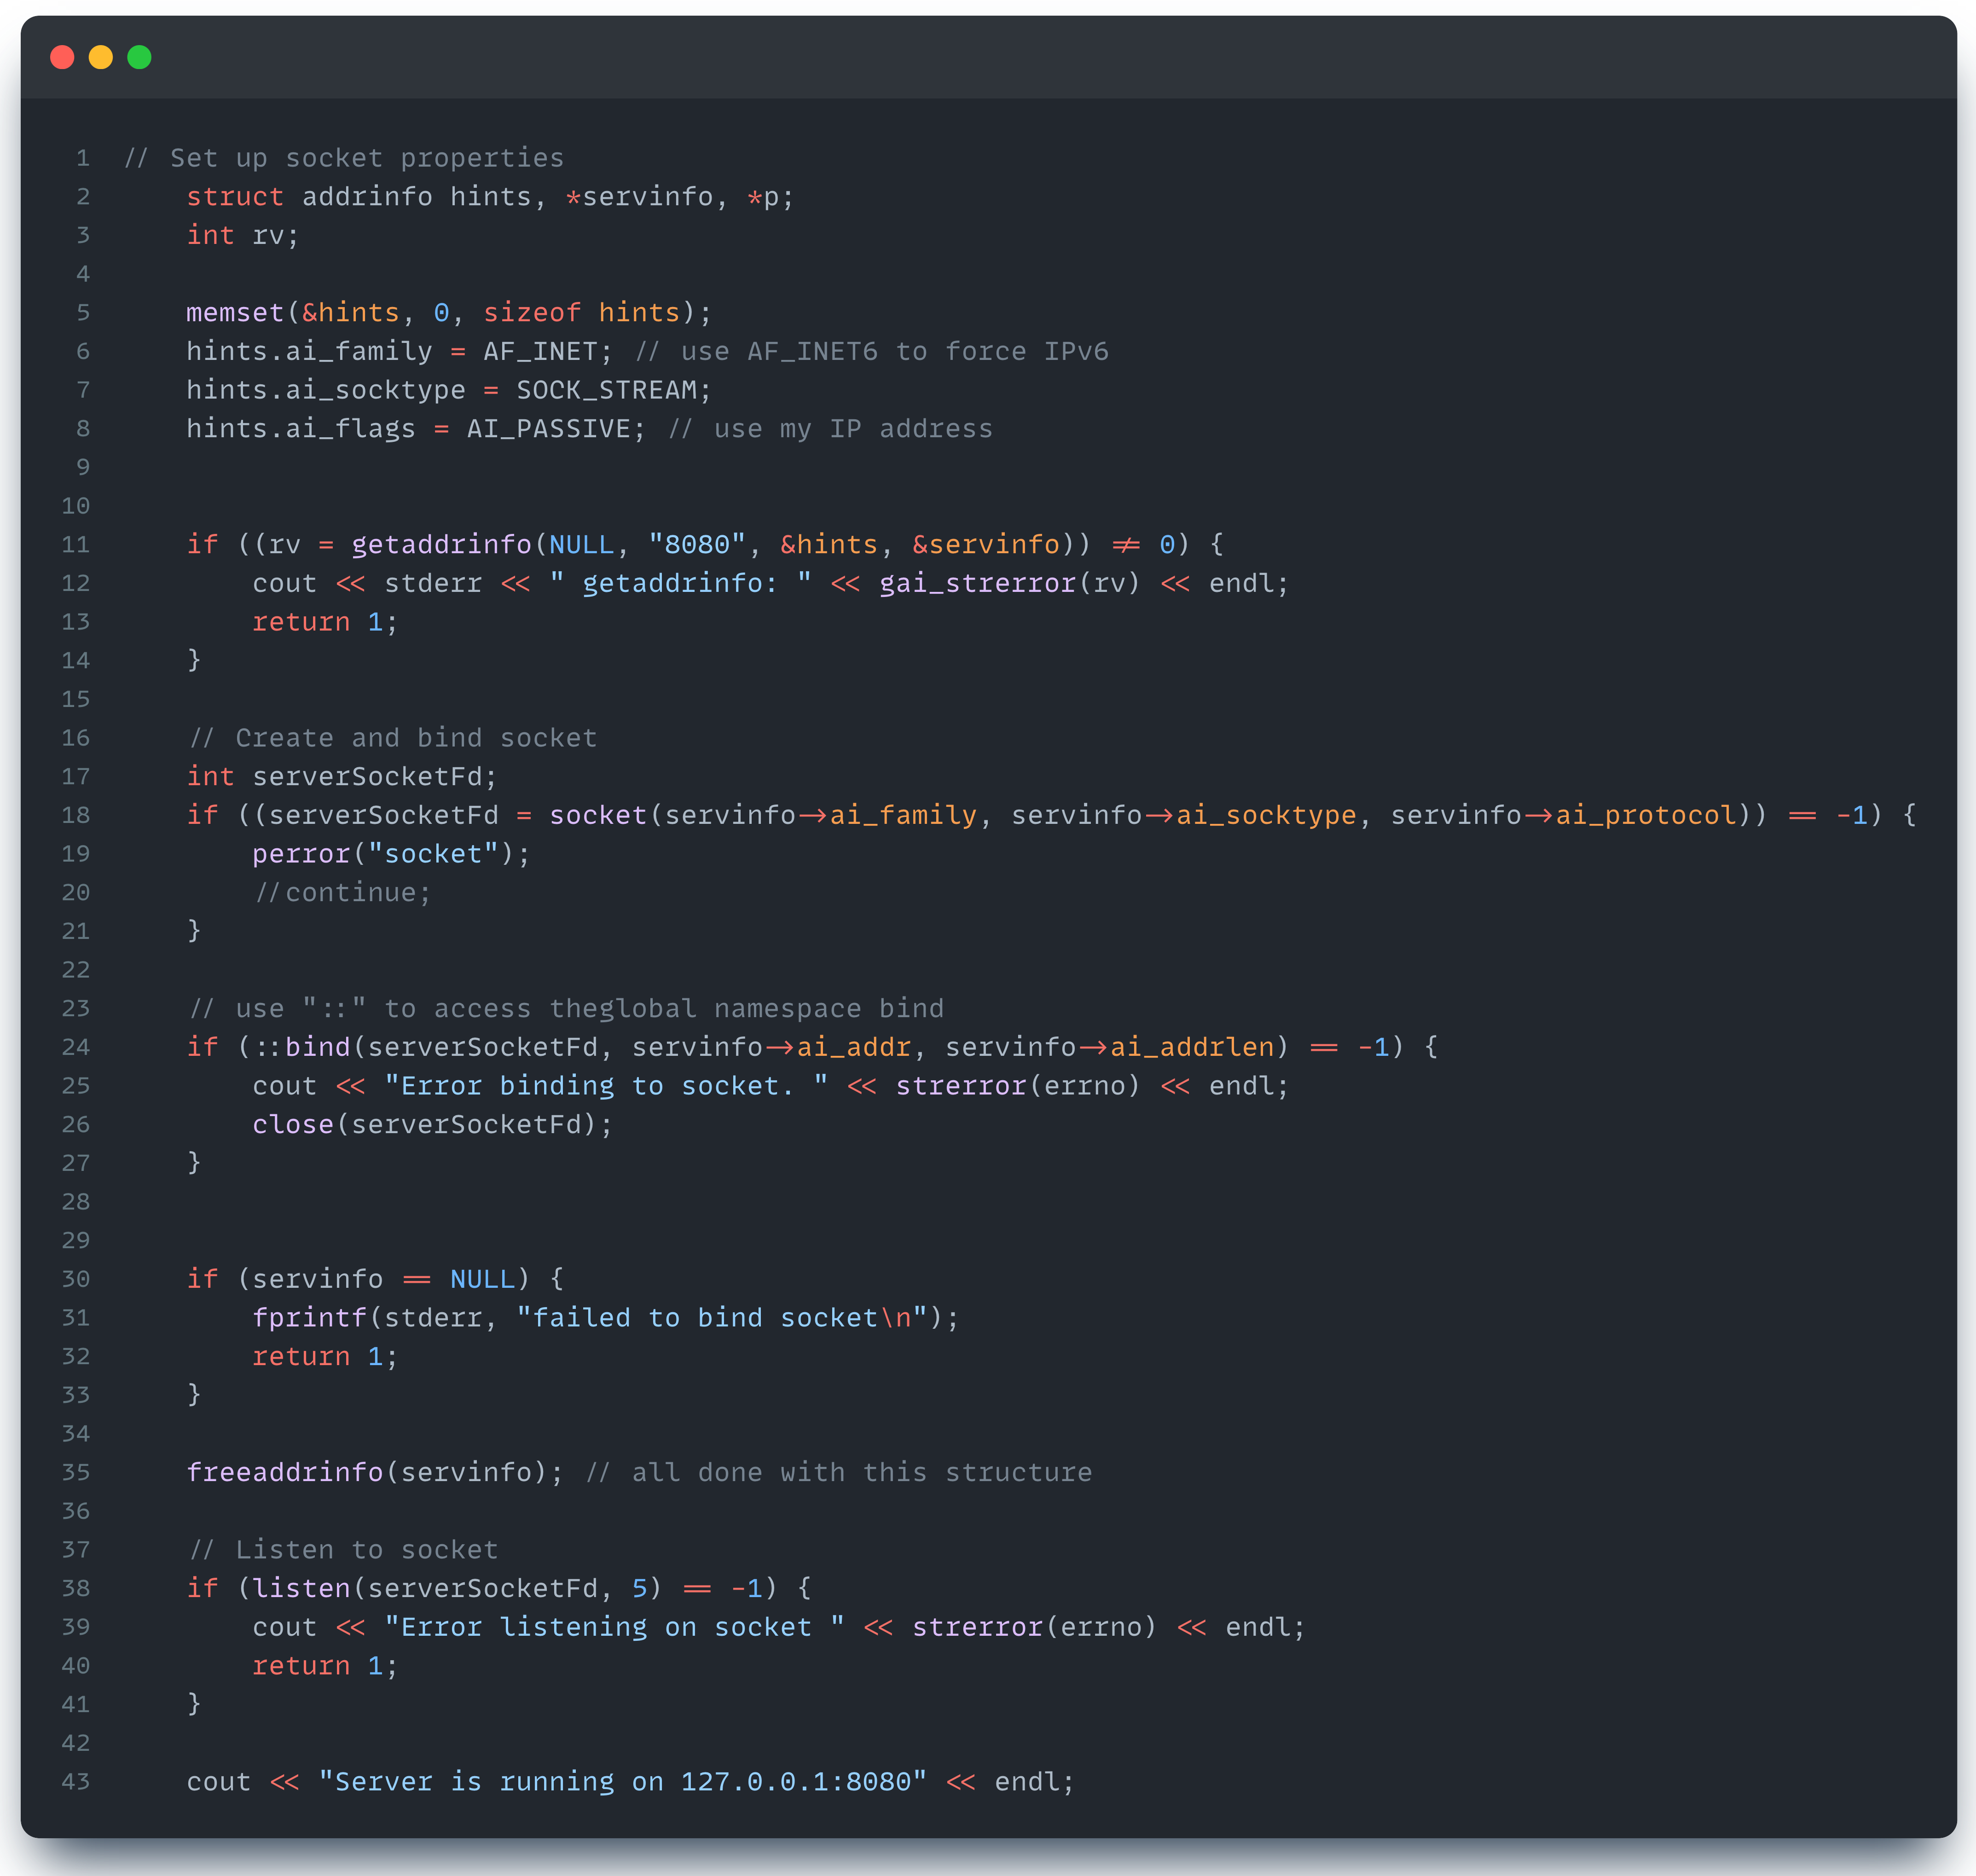This screenshot has height=1876, width=1976.
Task: Click line number 1 in gutter
Action: [83, 158]
